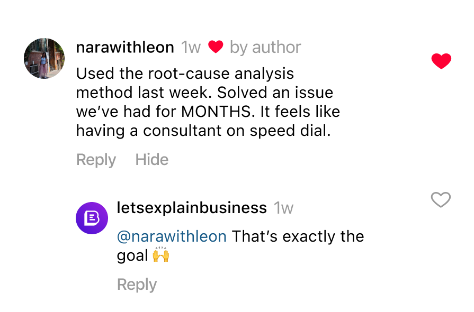Hide narawithleon's comment
474x312 pixels.
pos(152,160)
